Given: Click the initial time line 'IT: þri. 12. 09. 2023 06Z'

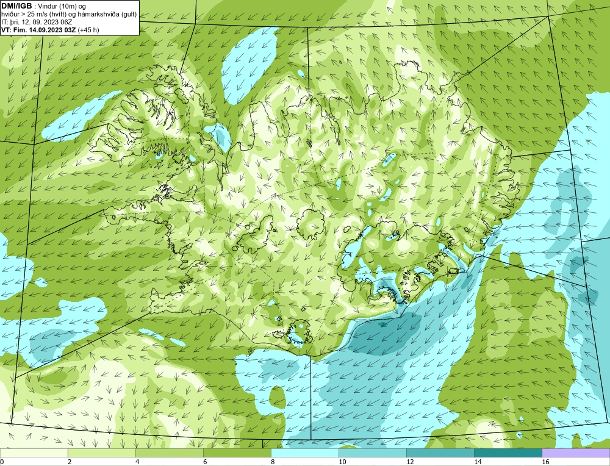Looking at the screenshot, I should [37, 22].
